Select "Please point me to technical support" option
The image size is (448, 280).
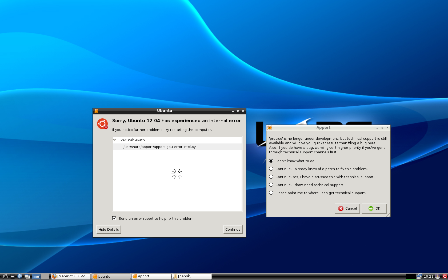pyautogui.click(x=318, y=193)
